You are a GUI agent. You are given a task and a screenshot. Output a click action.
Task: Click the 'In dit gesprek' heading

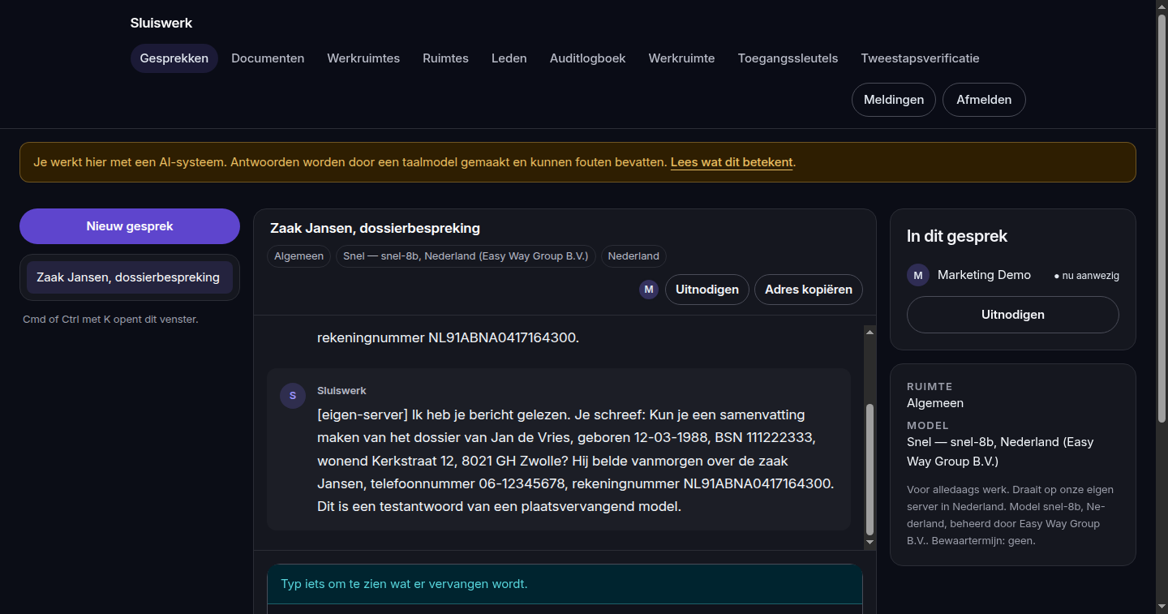pyautogui.click(x=957, y=236)
